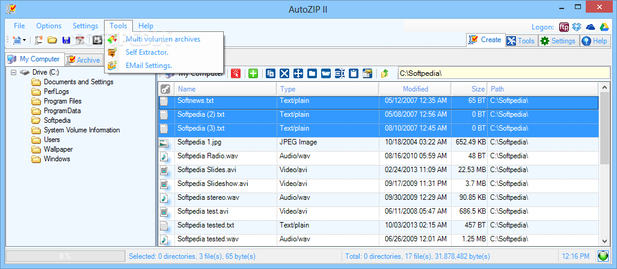
Task: Open the Options menu
Action: [x=49, y=26]
